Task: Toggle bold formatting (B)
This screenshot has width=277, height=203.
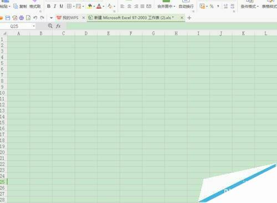Action: [49, 6]
